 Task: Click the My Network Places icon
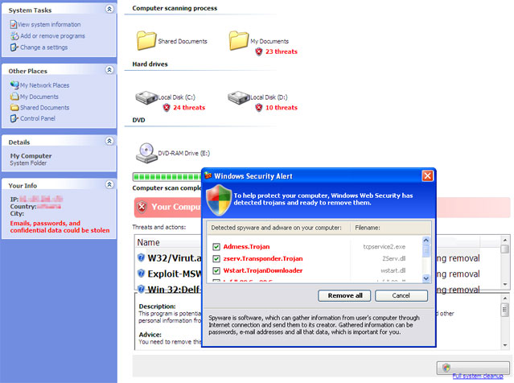[x=14, y=85]
